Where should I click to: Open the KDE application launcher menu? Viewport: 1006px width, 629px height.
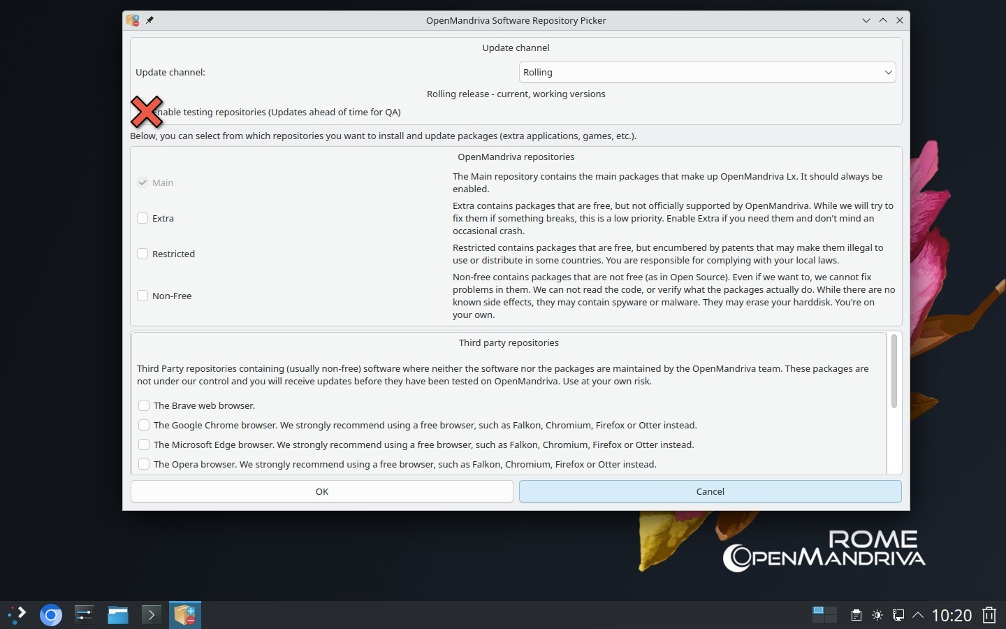17,615
